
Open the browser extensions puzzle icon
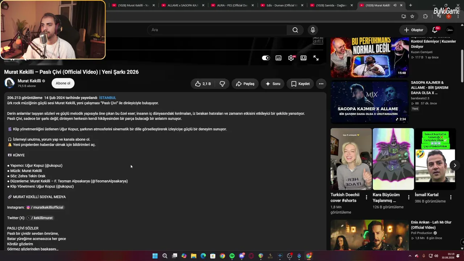pyautogui.click(x=426, y=16)
